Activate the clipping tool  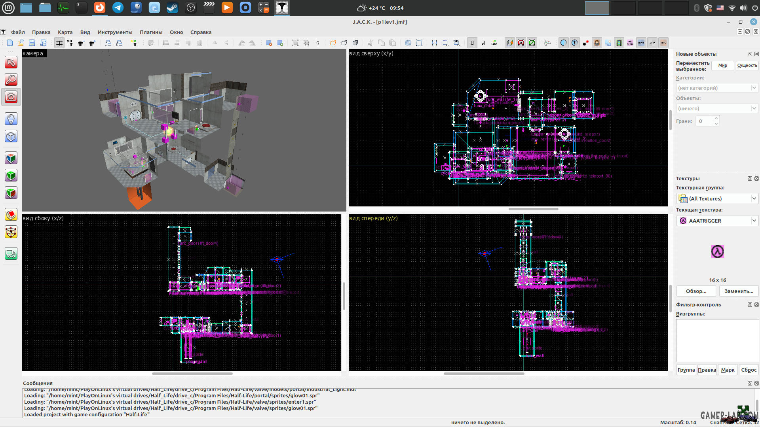[x=11, y=214]
